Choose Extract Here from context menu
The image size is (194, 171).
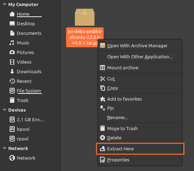coord(140,149)
